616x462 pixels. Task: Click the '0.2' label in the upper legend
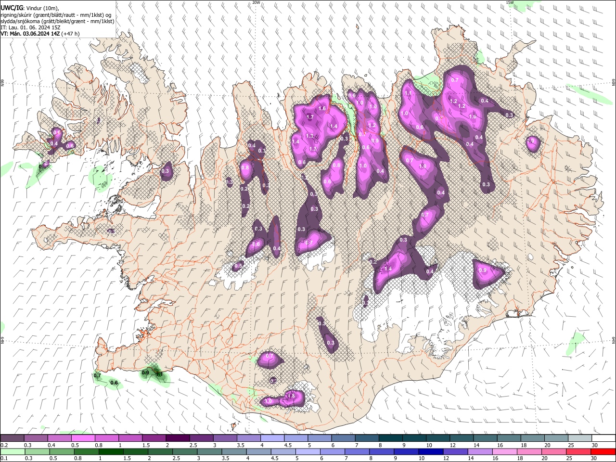pos(4,445)
